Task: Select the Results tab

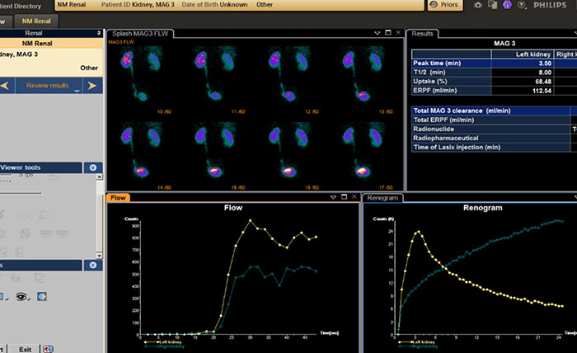Action: coord(423,34)
